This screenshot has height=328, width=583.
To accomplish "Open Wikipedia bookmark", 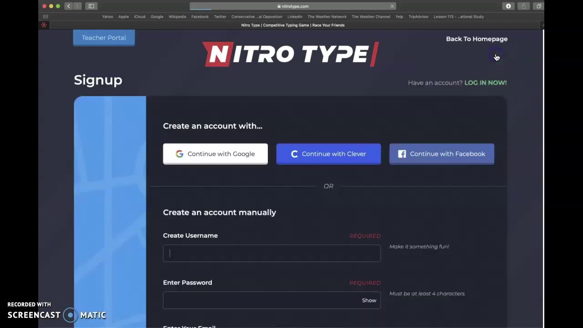I will [177, 16].
